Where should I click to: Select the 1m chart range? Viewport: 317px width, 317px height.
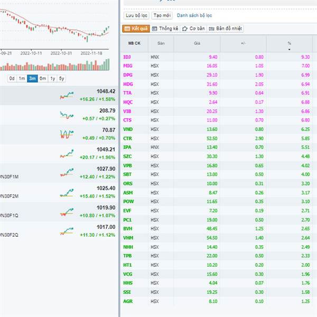pyautogui.click(x=22, y=78)
